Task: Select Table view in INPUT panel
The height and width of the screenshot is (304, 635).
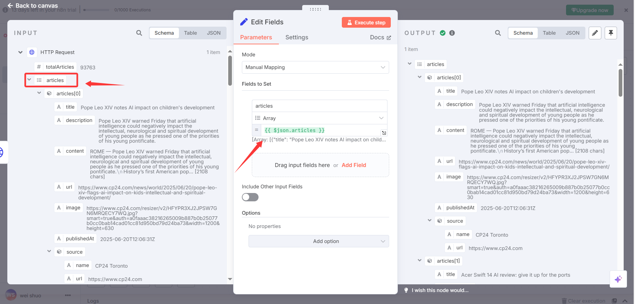Action: (x=191, y=33)
